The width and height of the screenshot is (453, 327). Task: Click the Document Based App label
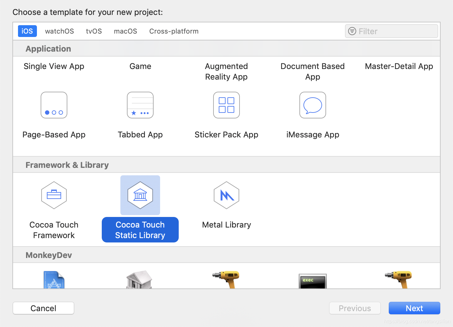point(313,71)
